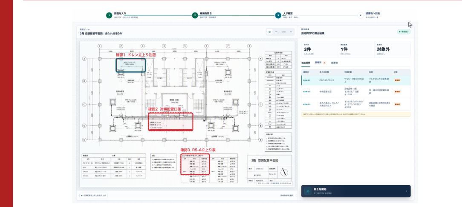462x207 pixels.
Task: Click the chevron arrow on 照合を開始 button
Action: click(x=406, y=191)
